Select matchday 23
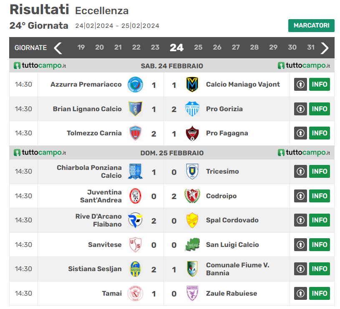 155,47
